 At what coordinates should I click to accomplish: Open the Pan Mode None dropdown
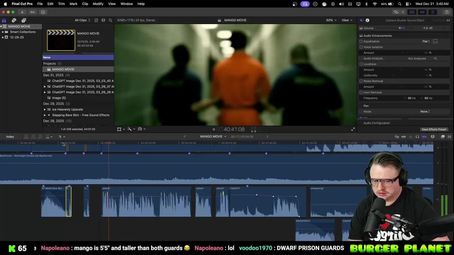pyautogui.click(x=425, y=112)
